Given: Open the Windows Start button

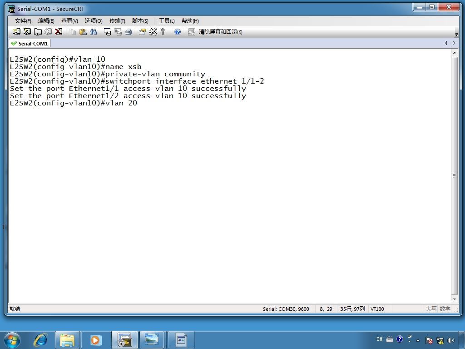Looking at the screenshot, I should [x=12, y=340].
